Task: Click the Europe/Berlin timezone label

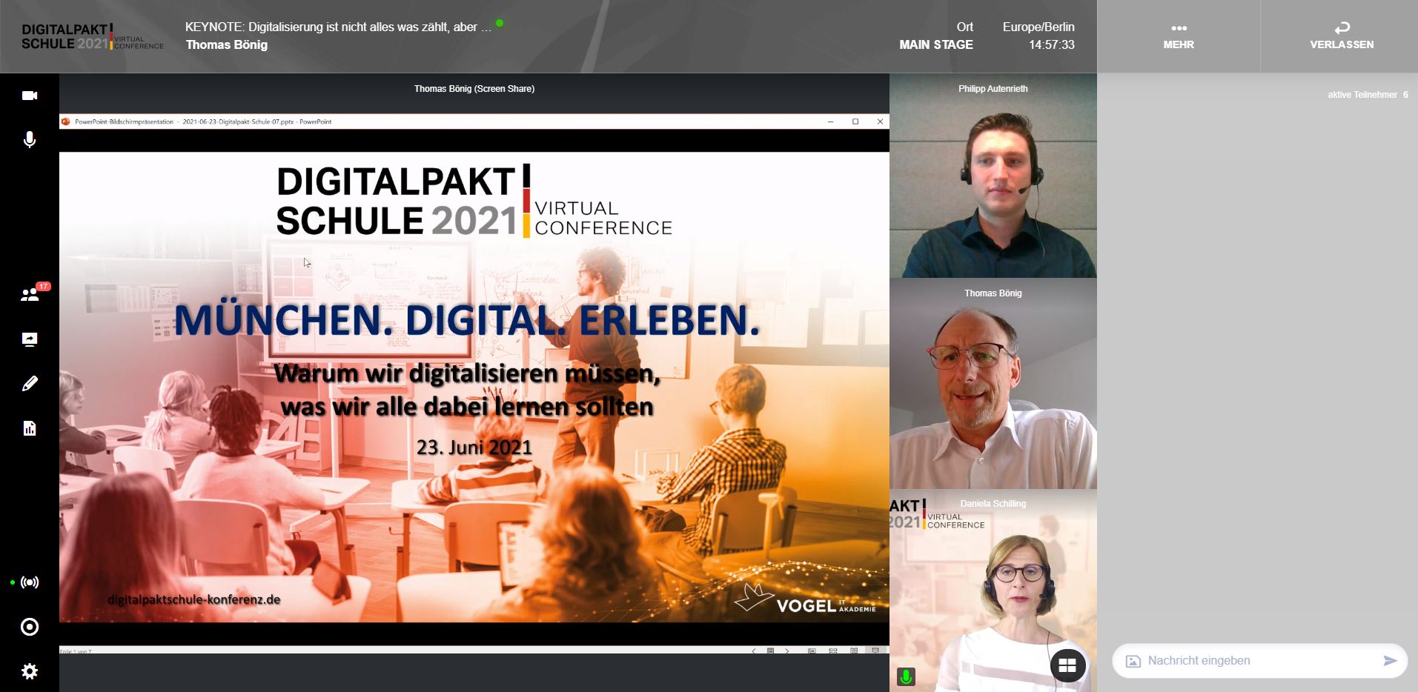Action: 1038,27
